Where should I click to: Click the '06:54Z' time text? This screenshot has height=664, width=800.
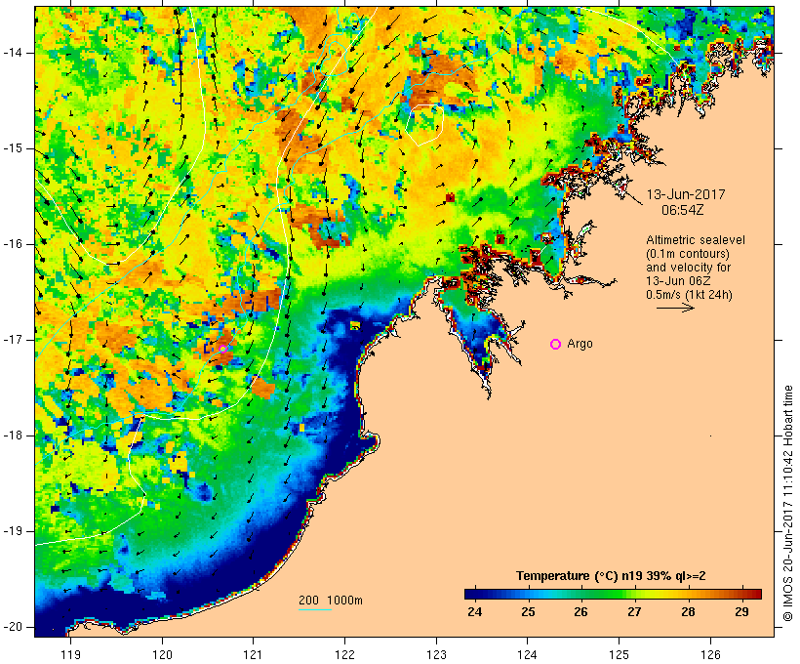coord(683,210)
